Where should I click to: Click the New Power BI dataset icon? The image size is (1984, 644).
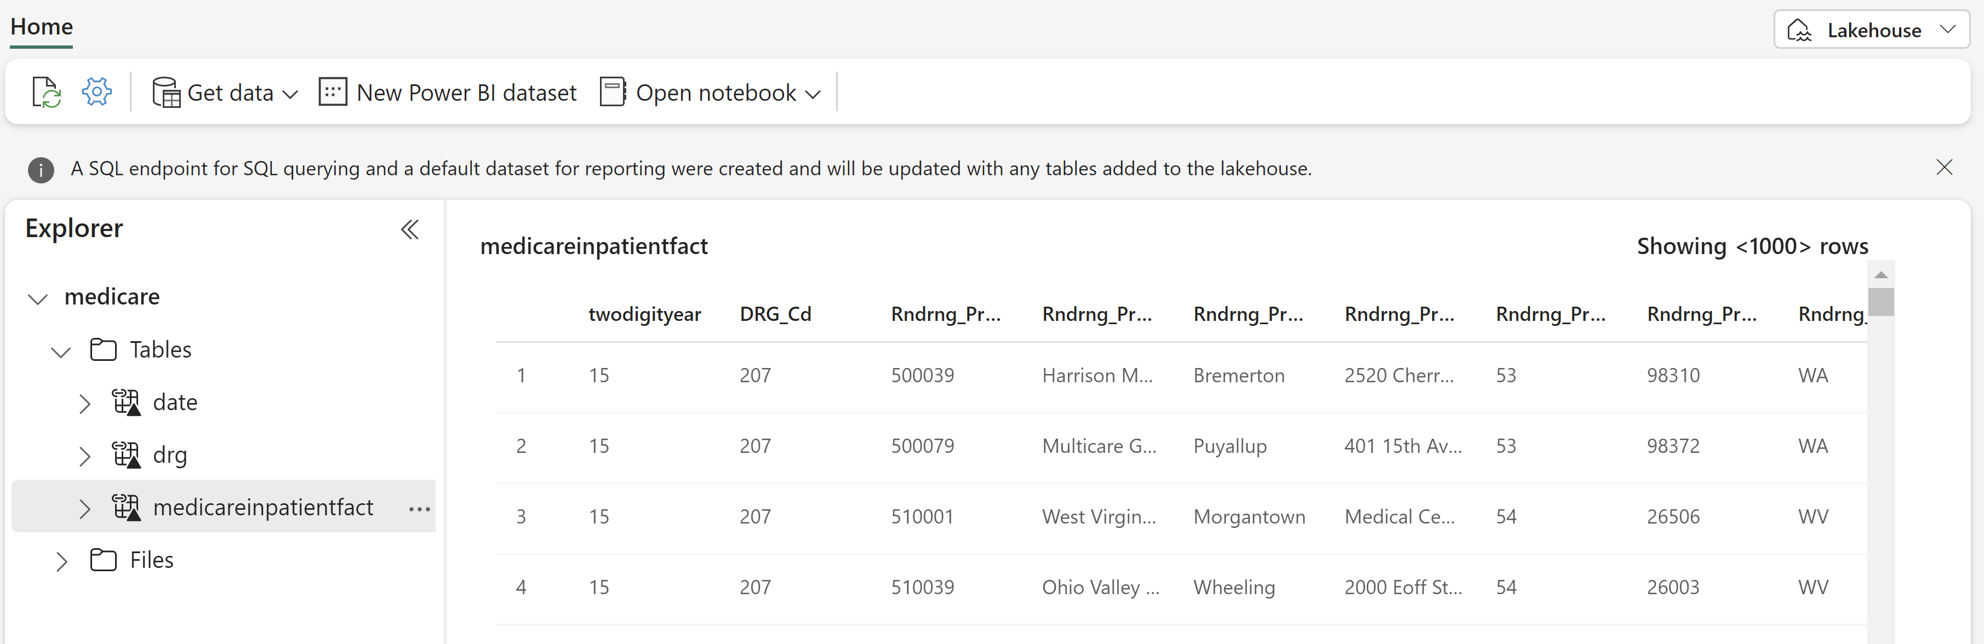(333, 93)
